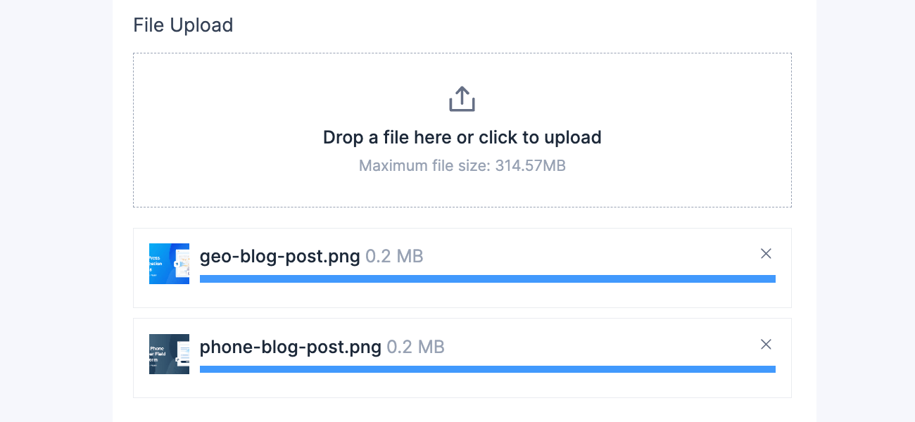Click the maximum file size text

point(462,165)
